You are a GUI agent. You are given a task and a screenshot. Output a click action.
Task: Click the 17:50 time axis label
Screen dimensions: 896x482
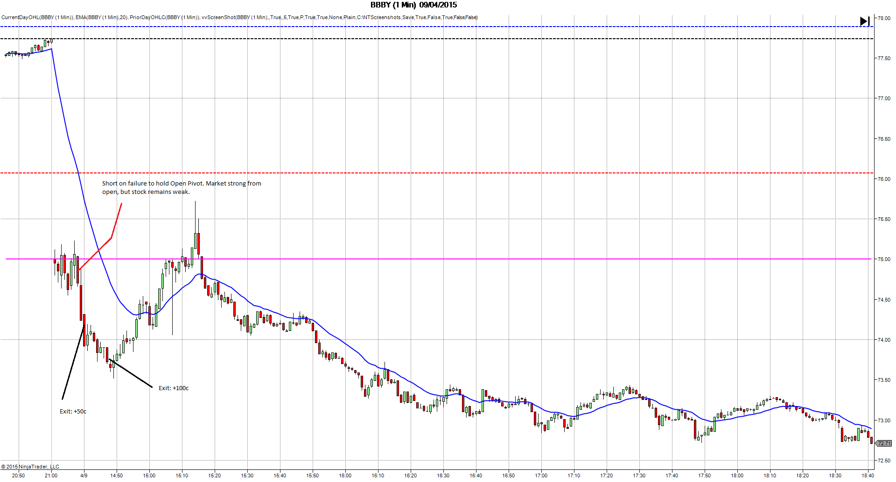click(705, 475)
